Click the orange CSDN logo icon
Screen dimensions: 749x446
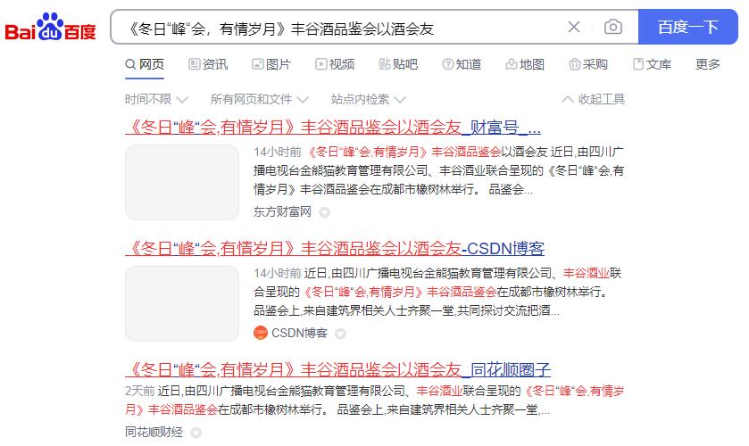(261, 333)
